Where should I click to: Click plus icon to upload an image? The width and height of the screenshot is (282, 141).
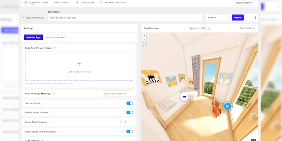(79, 64)
